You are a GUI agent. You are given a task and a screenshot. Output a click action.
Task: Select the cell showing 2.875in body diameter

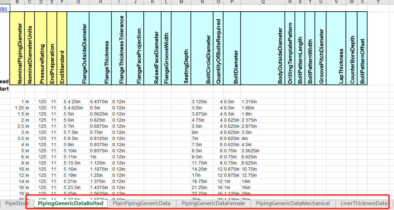point(263,126)
